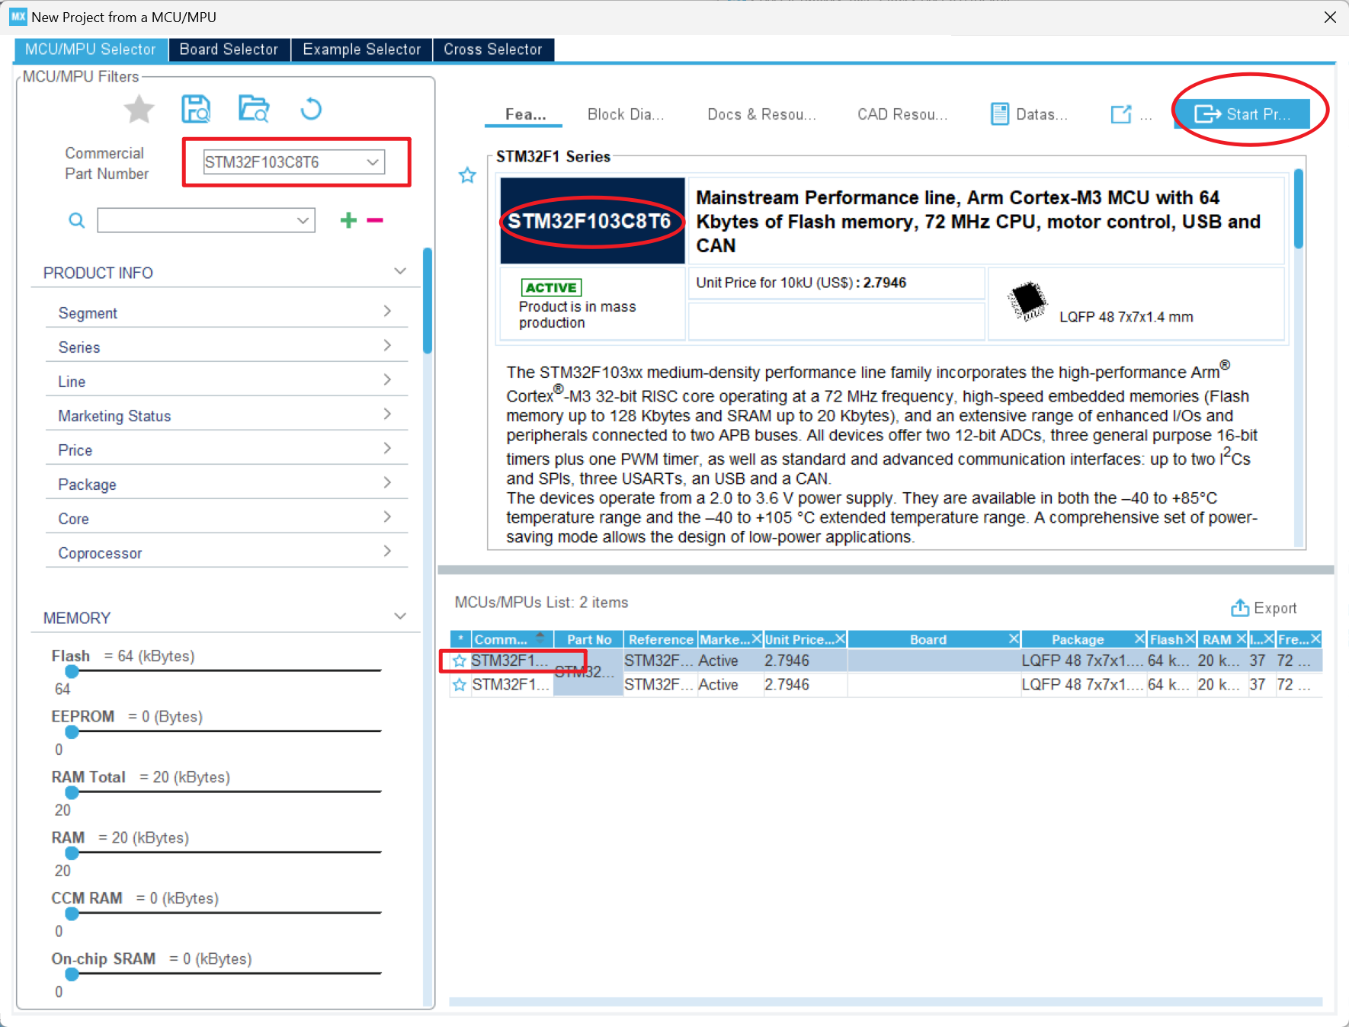Open the Block Diagram tab
The width and height of the screenshot is (1349, 1027).
click(626, 114)
